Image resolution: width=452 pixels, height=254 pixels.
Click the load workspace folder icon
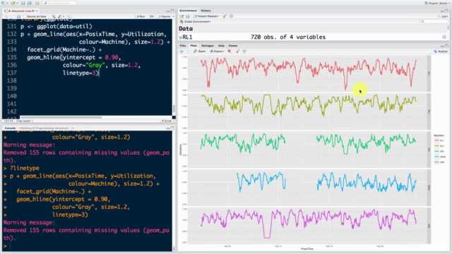182,16
